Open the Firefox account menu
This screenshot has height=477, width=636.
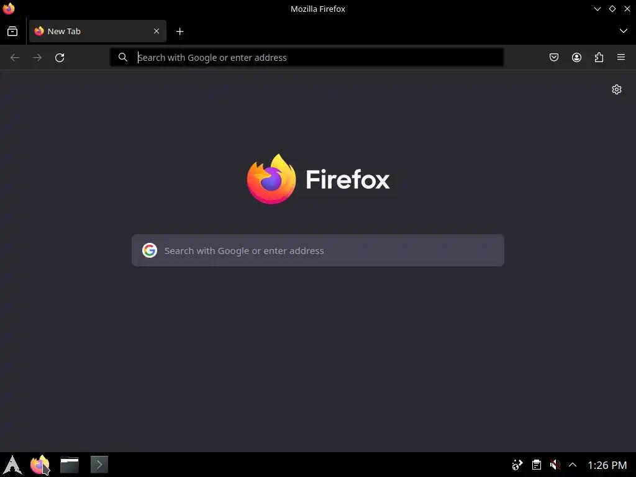576,58
